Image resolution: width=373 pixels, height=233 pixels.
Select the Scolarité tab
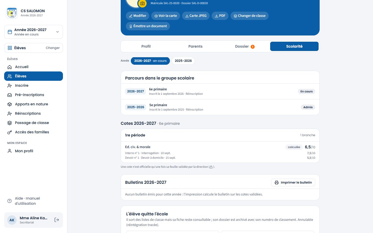[294, 46]
